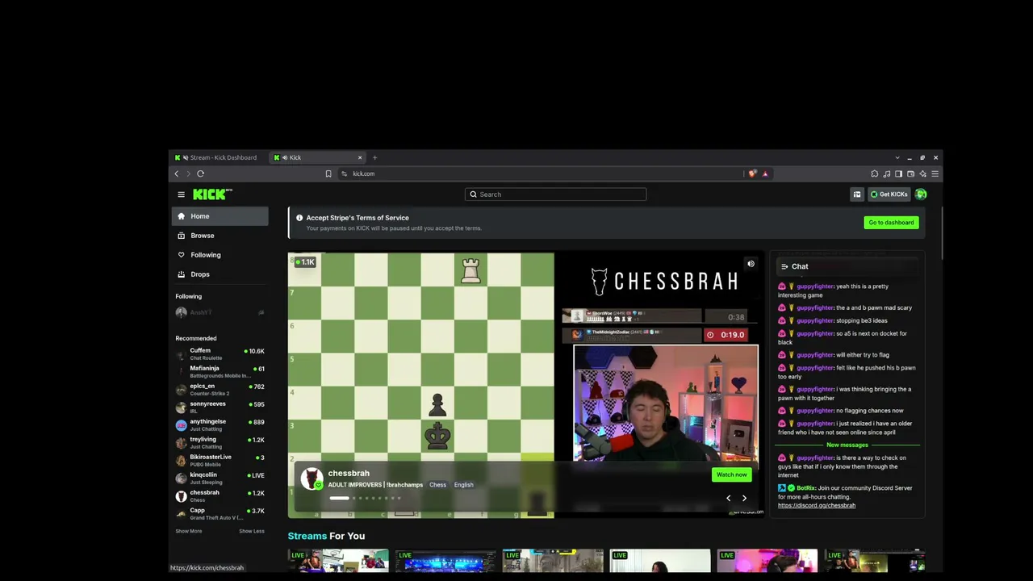Viewport: 1033px width, 581px height.
Task: Open the Leo AI sparkle icon
Action: (x=923, y=173)
